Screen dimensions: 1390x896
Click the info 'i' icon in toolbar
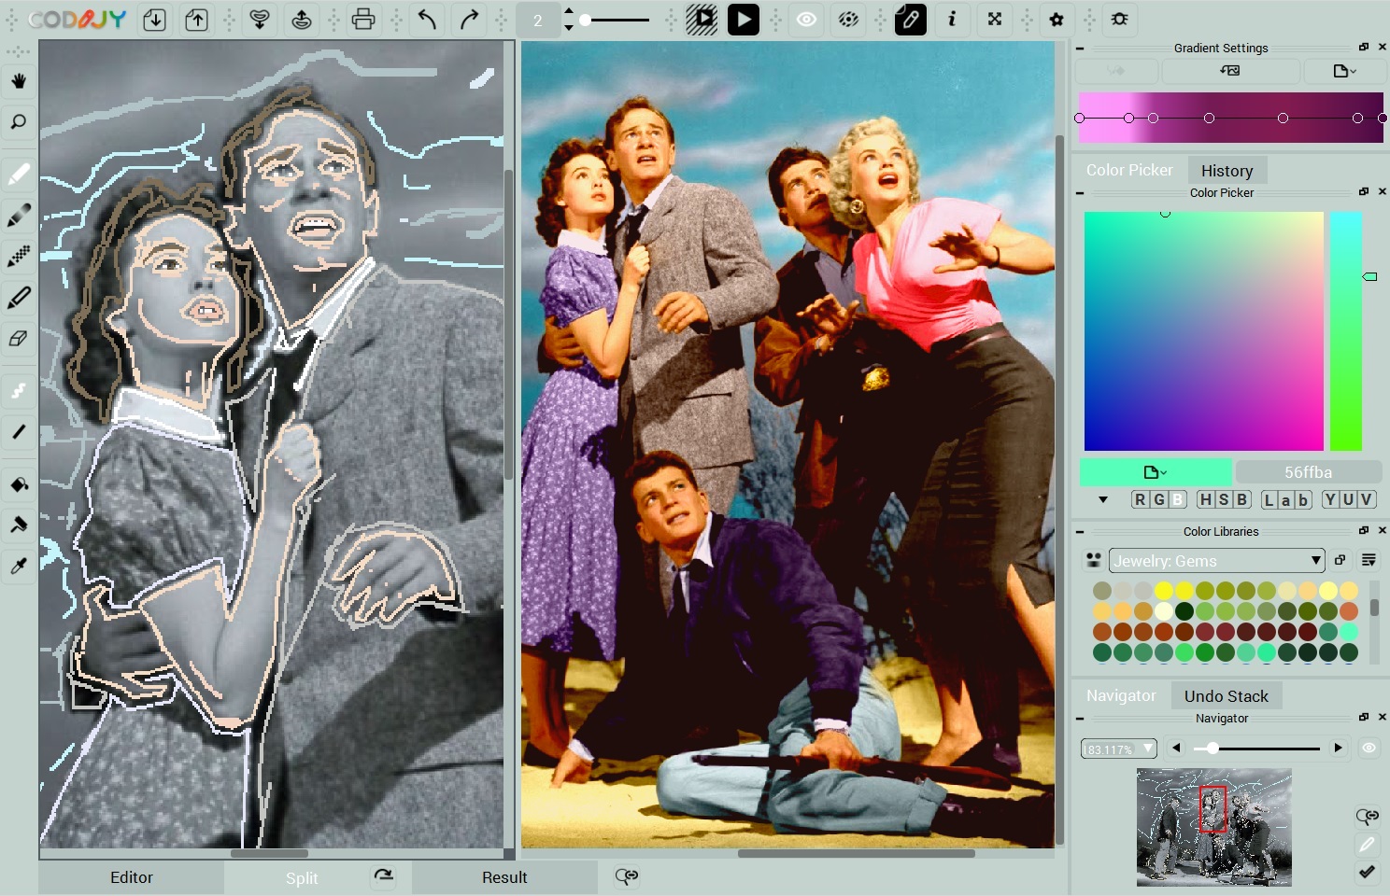[952, 20]
